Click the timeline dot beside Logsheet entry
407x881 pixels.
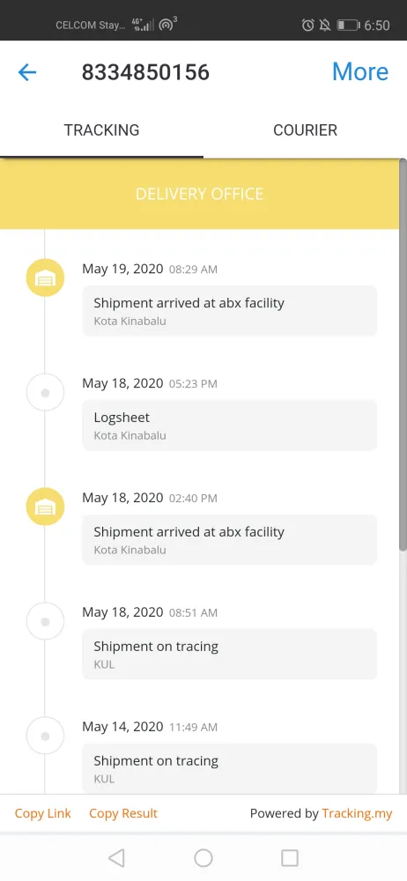tap(46, 392)
